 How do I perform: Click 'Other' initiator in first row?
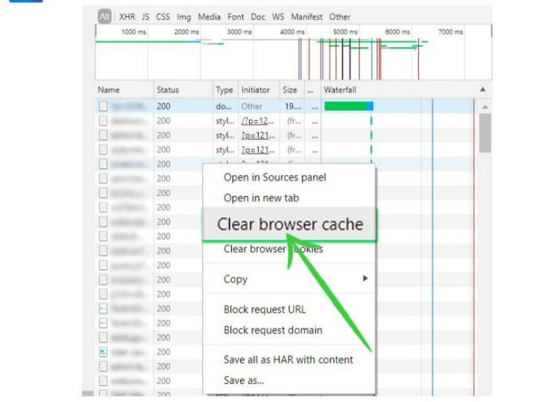pos(252,106)
